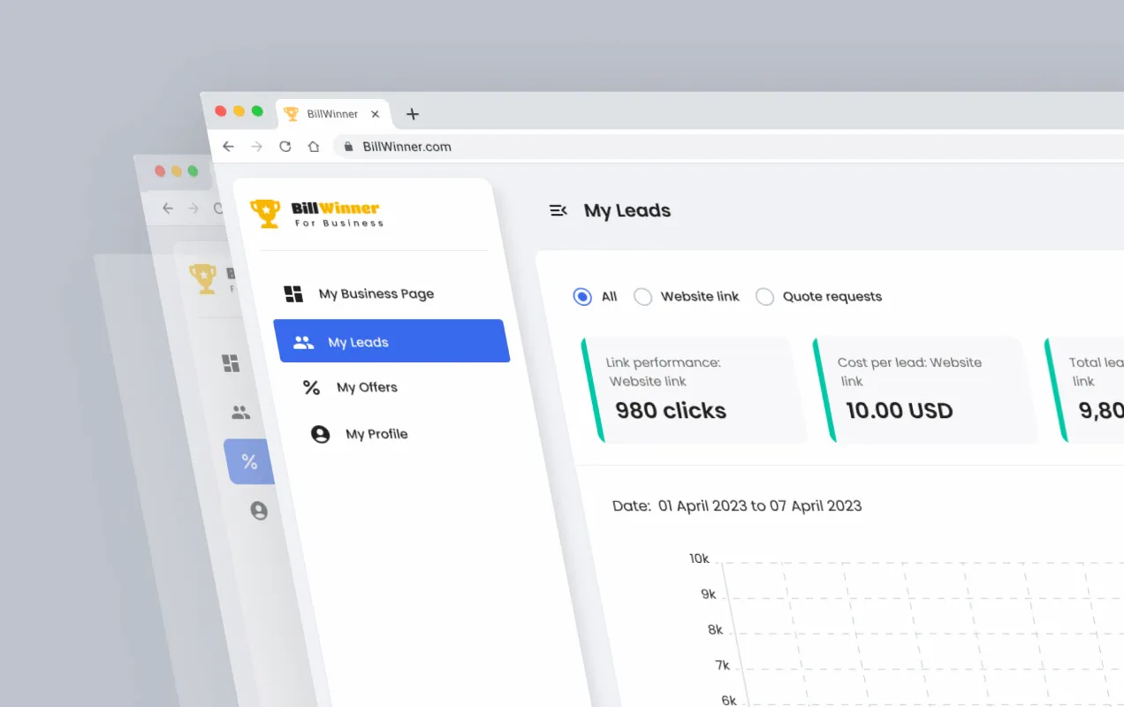Close the BillWinner browser tab

pyautogui.click(x=376, y=114)
